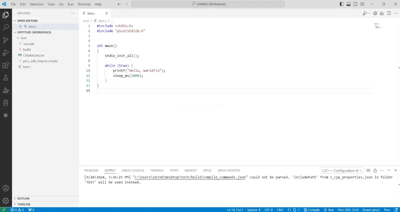The width and height of the screenshot is (400, 212).
Task: Open the Extensions view
Action: [6, 65]
